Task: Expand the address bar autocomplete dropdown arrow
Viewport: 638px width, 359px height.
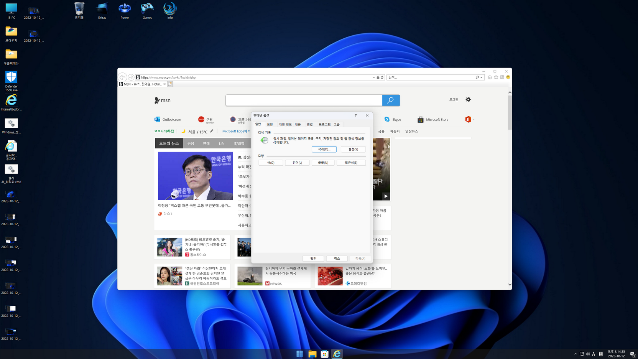Action: [374, 77]
